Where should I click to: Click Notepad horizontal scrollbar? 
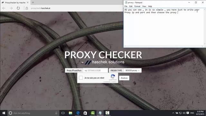tap(164, 46)
